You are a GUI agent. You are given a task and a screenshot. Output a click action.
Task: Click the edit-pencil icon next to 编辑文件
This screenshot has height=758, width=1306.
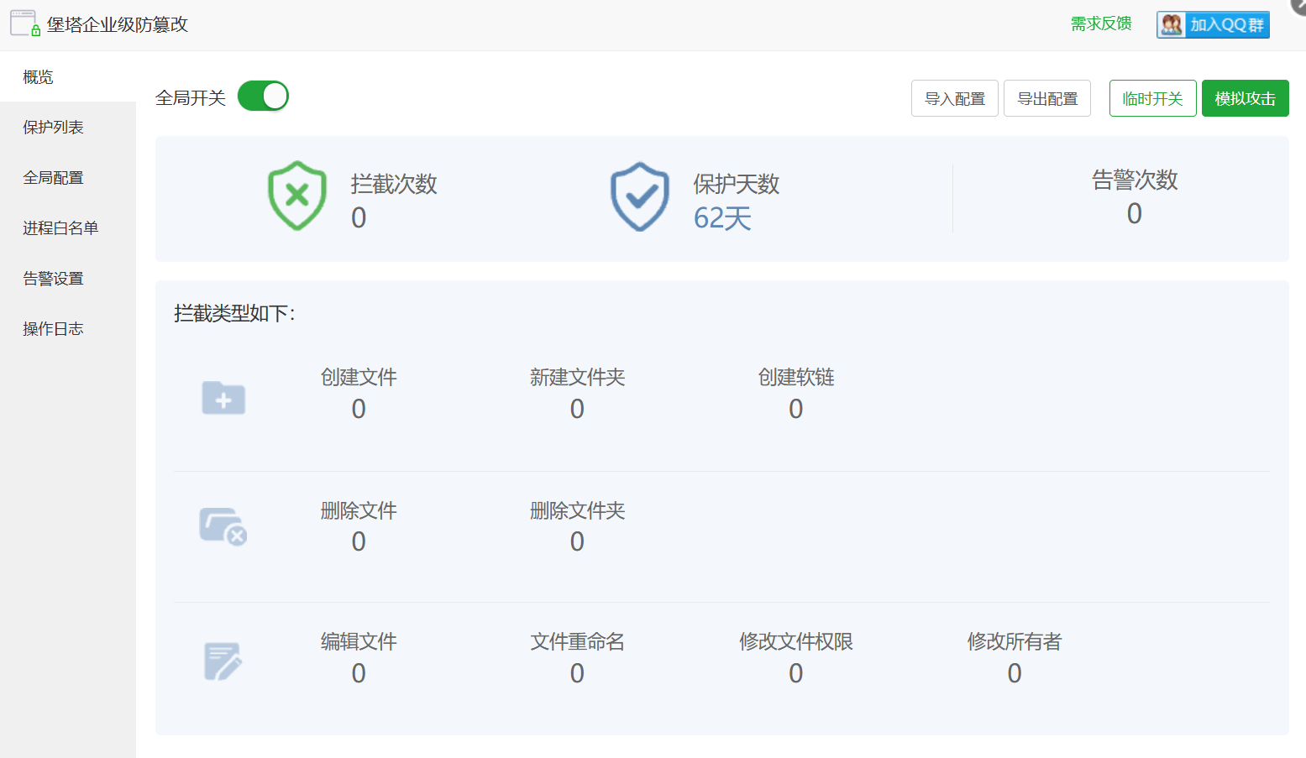click(x=222, y=661)
